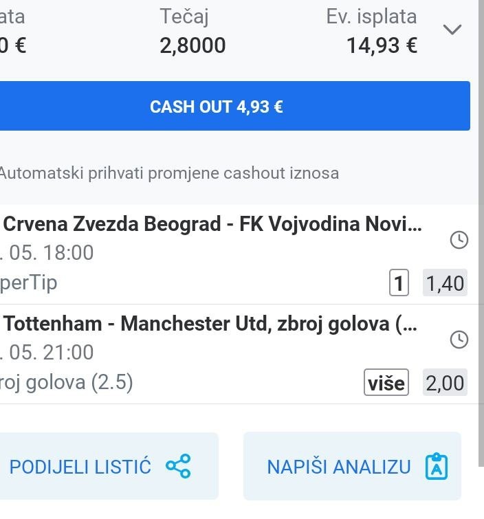Click the Tečaj value 2,8000
Viewport: 484px width, 519px height.
pyautogui.click(x=192, y=45)
